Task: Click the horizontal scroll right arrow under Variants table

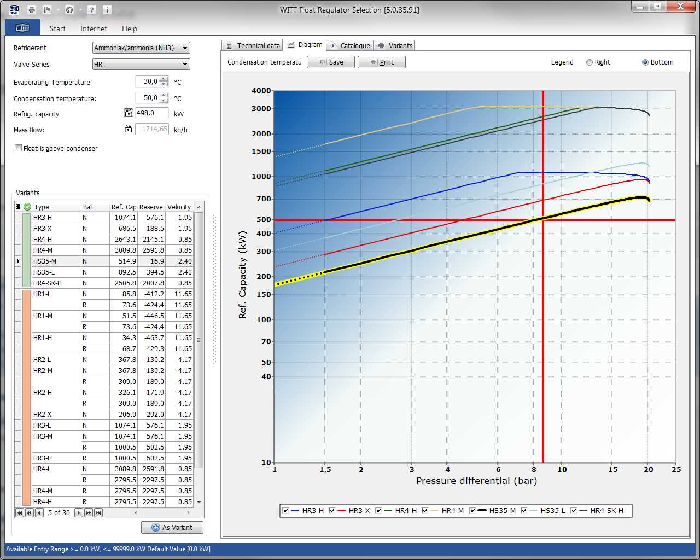Action: tap(189, 512)
